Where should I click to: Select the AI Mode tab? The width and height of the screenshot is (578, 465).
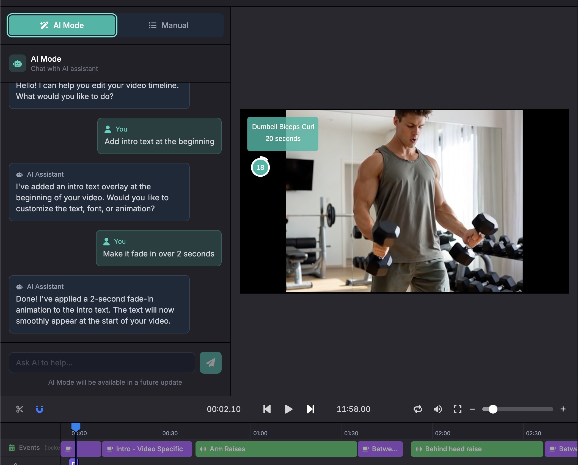coord(62,25)
